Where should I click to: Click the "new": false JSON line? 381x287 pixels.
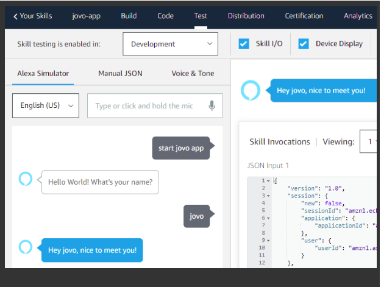323,204
